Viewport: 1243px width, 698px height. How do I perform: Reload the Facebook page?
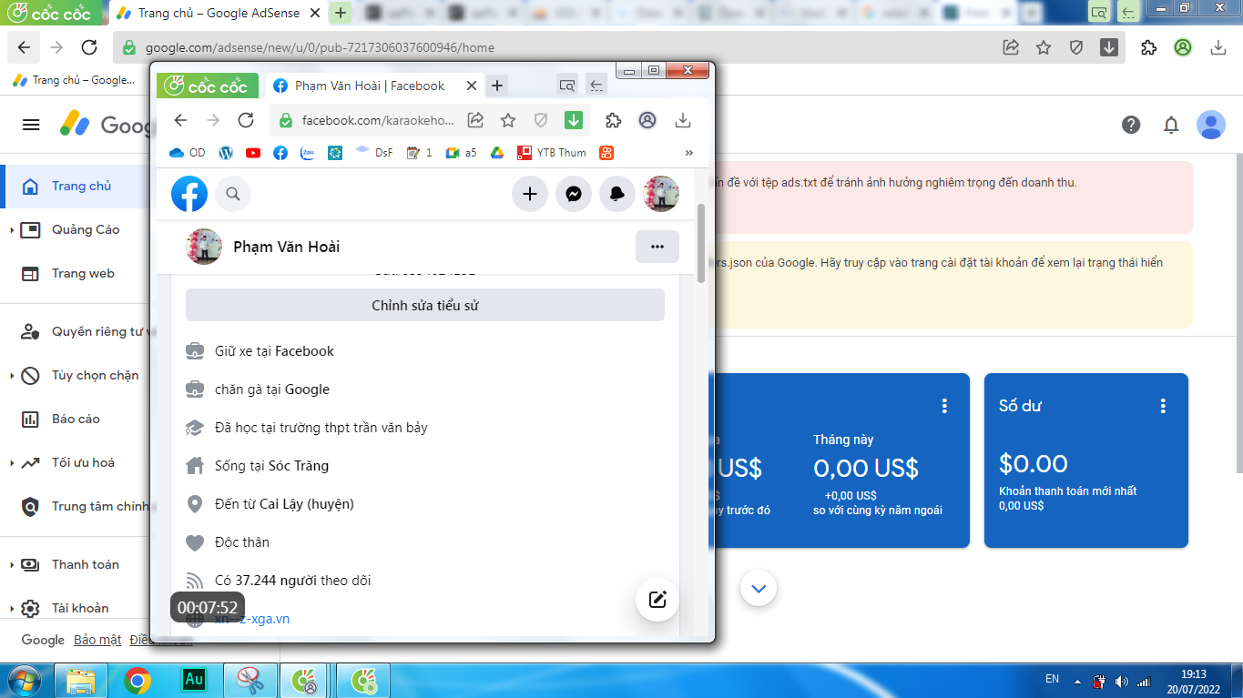click(246, 120)
